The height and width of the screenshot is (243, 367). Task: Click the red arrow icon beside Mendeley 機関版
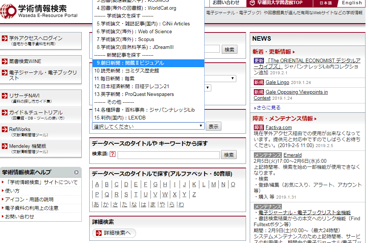pos(5,146)
